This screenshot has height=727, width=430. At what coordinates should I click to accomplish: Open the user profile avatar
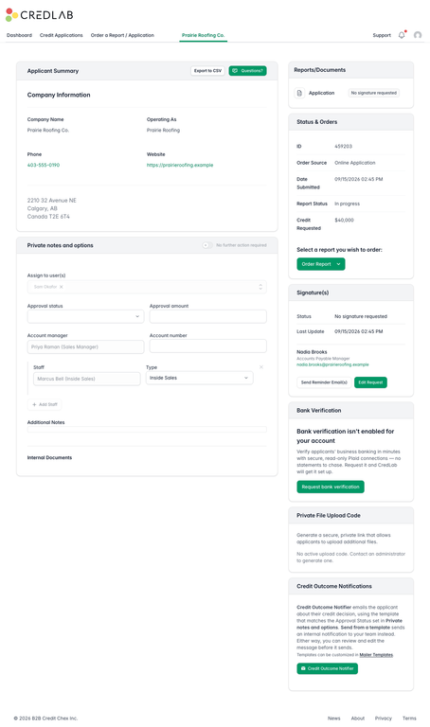pos(418,35)
